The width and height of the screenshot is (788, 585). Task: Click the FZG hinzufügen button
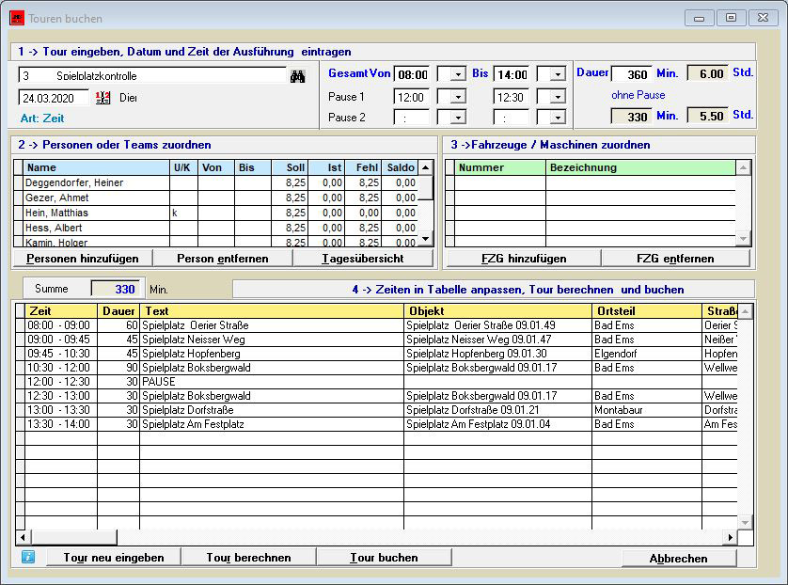(x=524, y=259)
